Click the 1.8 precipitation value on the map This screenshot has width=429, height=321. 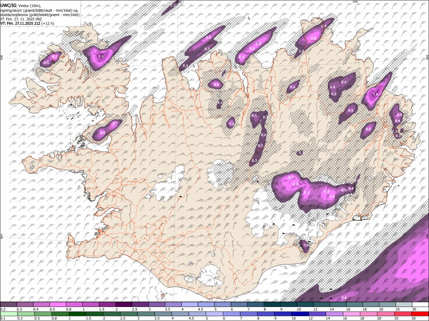(x=375, y=95)
